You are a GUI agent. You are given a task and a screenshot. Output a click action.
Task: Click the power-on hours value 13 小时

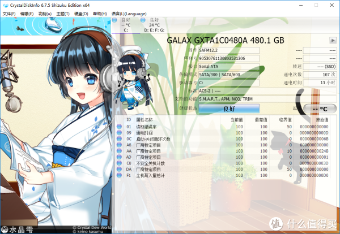[x=320, y=83]
